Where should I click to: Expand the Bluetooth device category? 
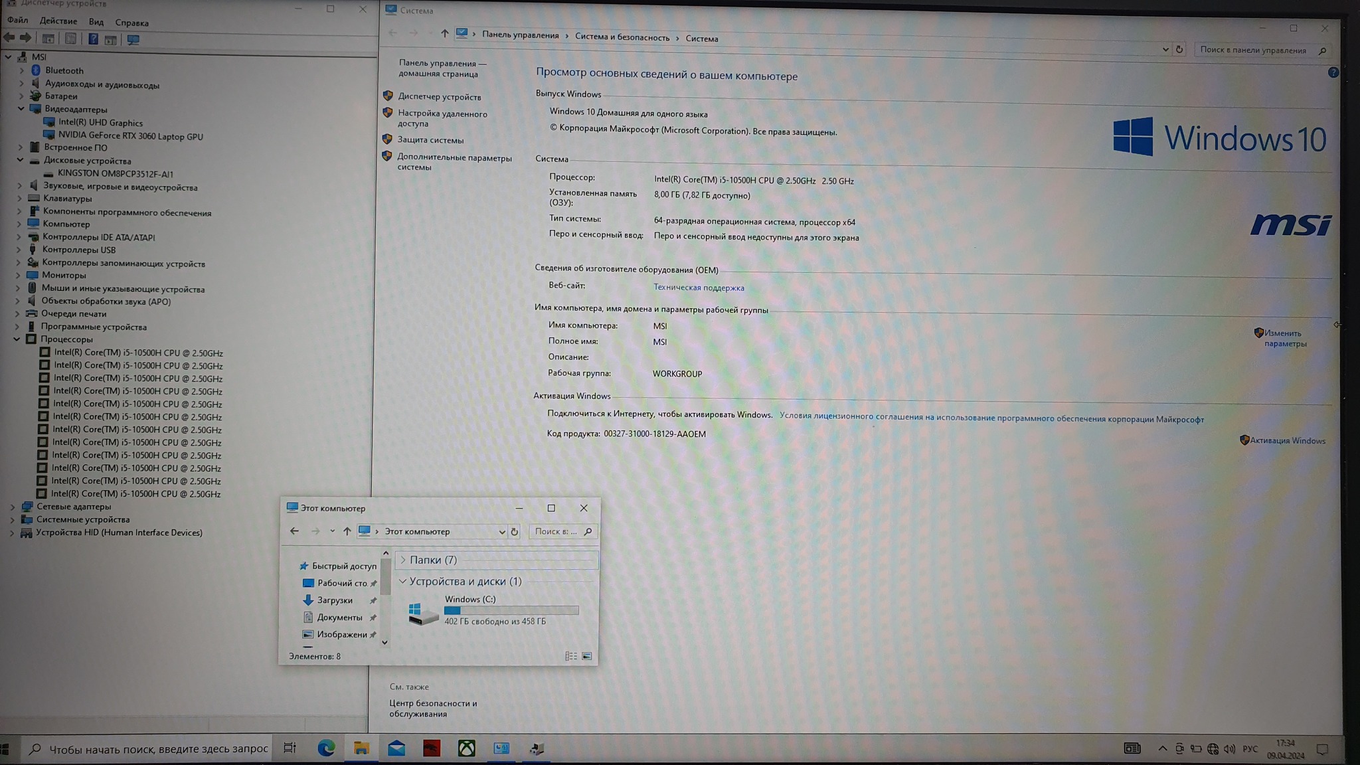(21, 70)
